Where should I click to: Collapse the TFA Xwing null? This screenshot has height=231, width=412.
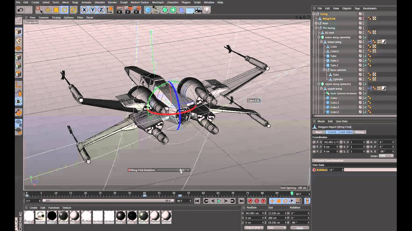pyautogui.click(x=316, y=28)
